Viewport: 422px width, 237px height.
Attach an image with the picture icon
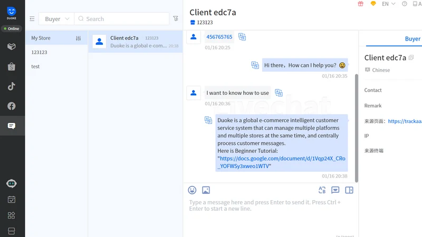[206, 190]
